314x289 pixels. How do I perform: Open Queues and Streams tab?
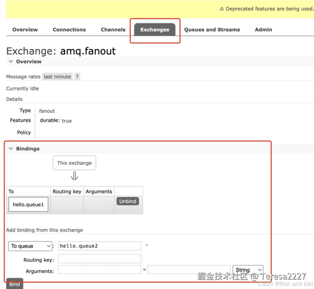[212, 30]
